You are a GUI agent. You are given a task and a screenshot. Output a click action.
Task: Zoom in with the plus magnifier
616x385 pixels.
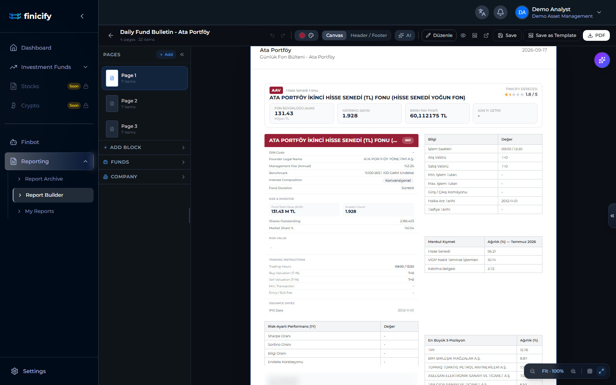click(573, 371)
